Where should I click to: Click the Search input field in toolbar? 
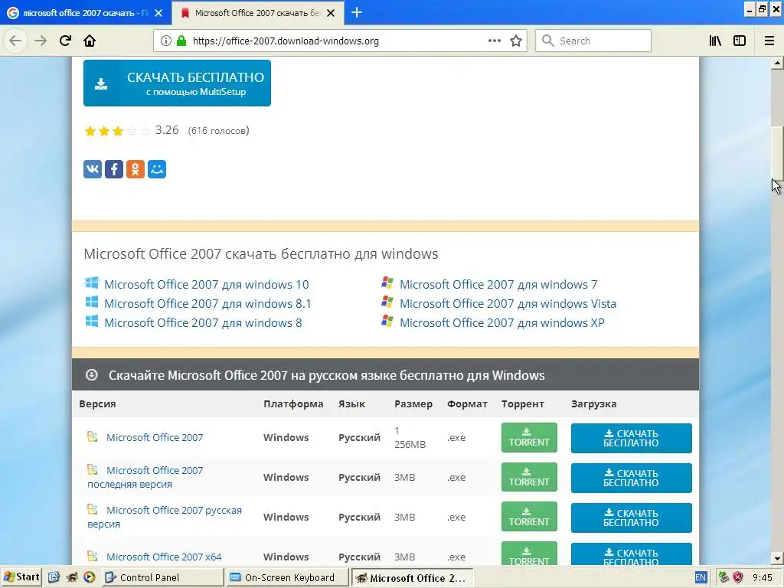pyautogui.click(x=593, y=41)
